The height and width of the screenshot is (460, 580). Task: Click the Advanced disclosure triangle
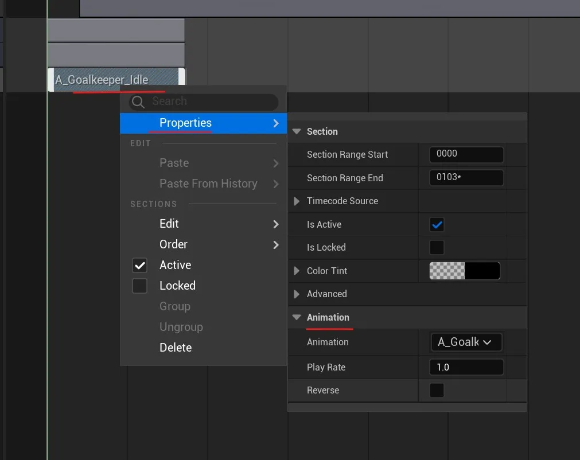pyautogui.click(x=297, y=294)
